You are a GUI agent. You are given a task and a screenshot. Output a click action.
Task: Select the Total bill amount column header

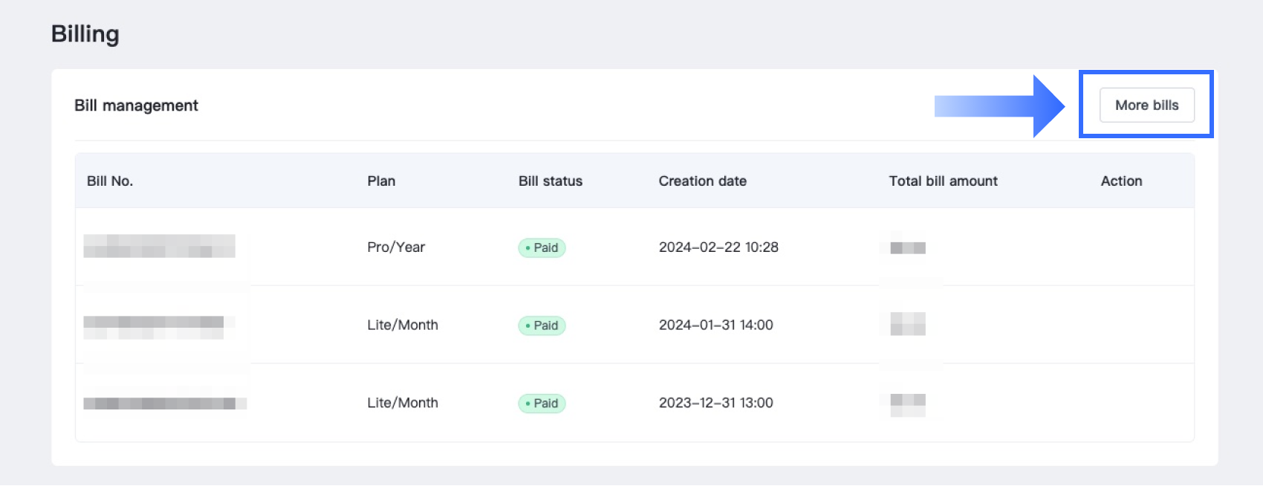[x=943, y=181]
